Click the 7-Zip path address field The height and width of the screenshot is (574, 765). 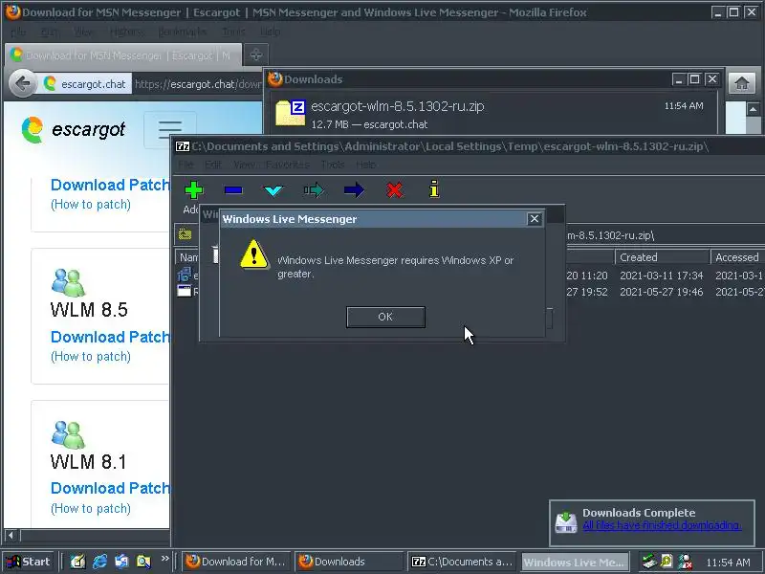[664, 235]
